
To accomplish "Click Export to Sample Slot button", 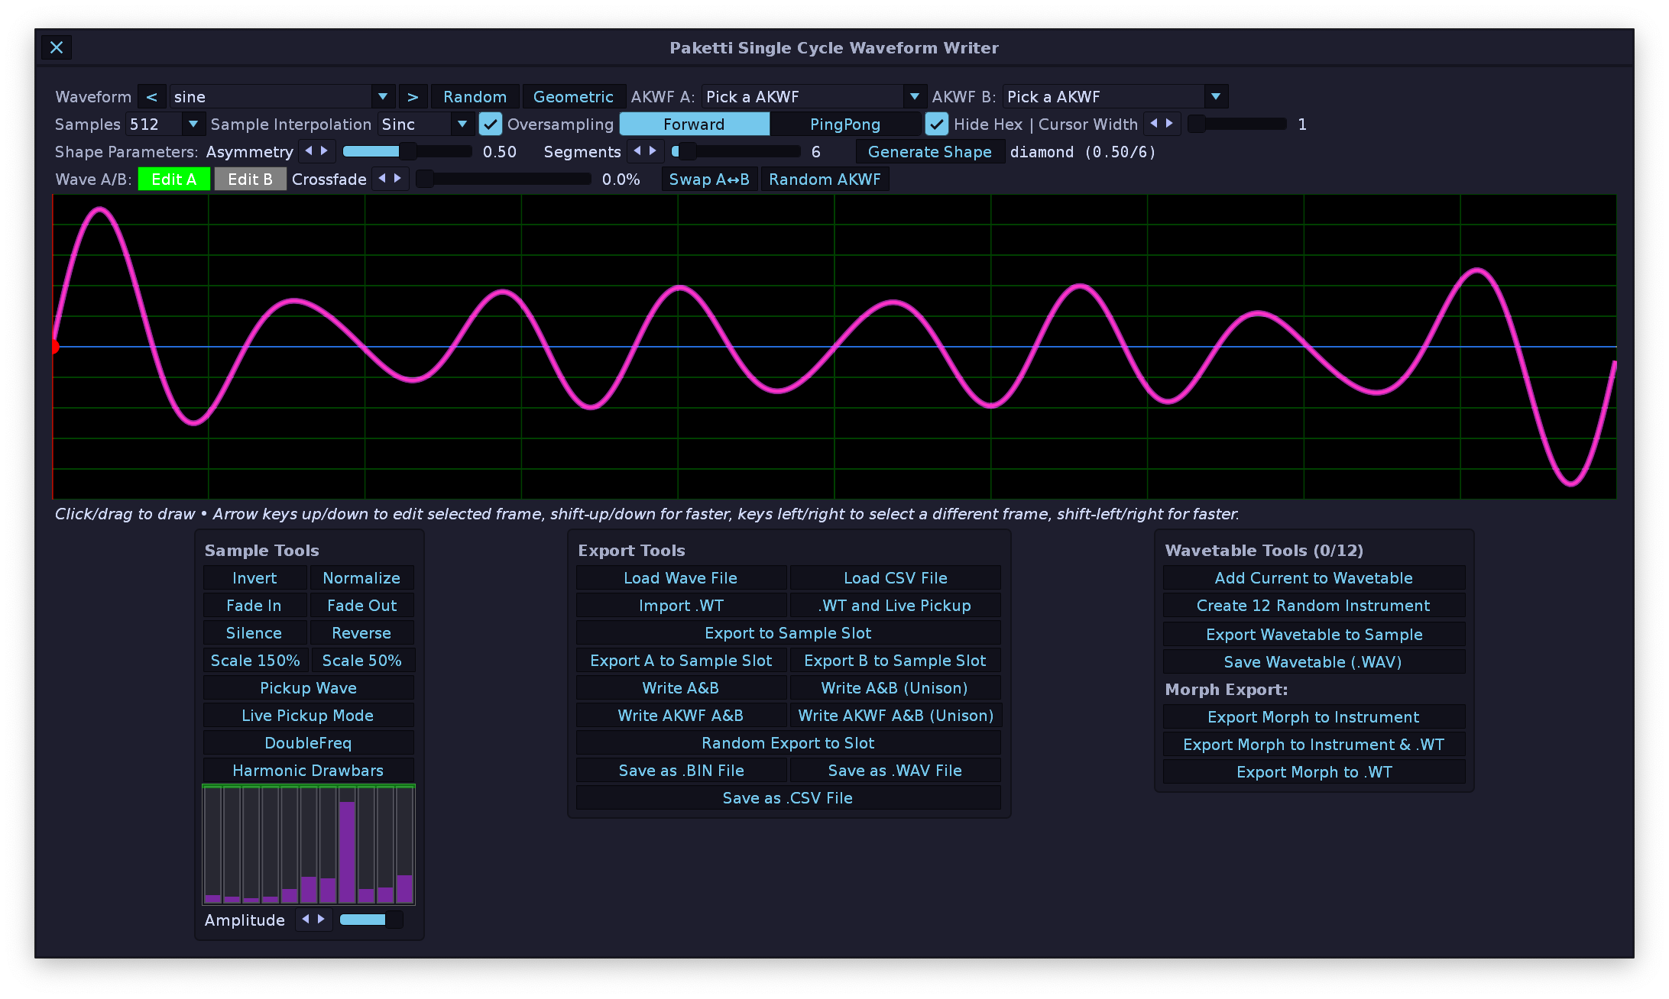I will click(x=787, y=633).
